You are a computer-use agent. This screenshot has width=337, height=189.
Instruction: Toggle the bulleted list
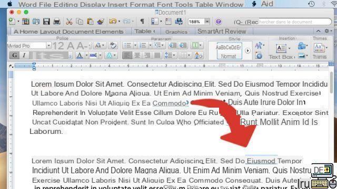point(127,46)
